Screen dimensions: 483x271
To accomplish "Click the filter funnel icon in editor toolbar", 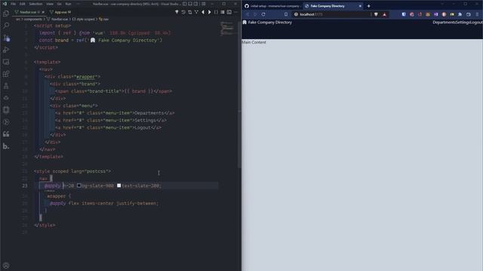I will pos(177,12).
